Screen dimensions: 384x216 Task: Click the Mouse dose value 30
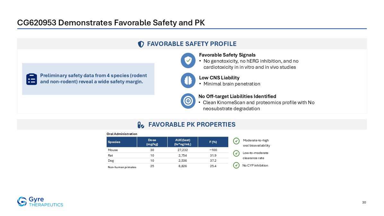152,150
